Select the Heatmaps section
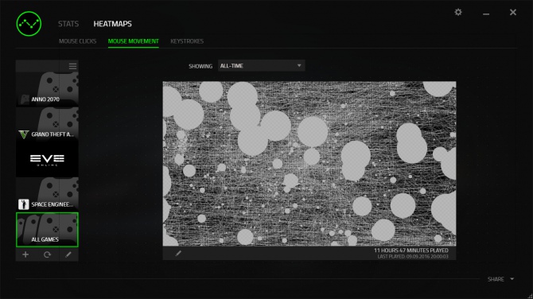This screenshot has width=533, height=299. 112,24
